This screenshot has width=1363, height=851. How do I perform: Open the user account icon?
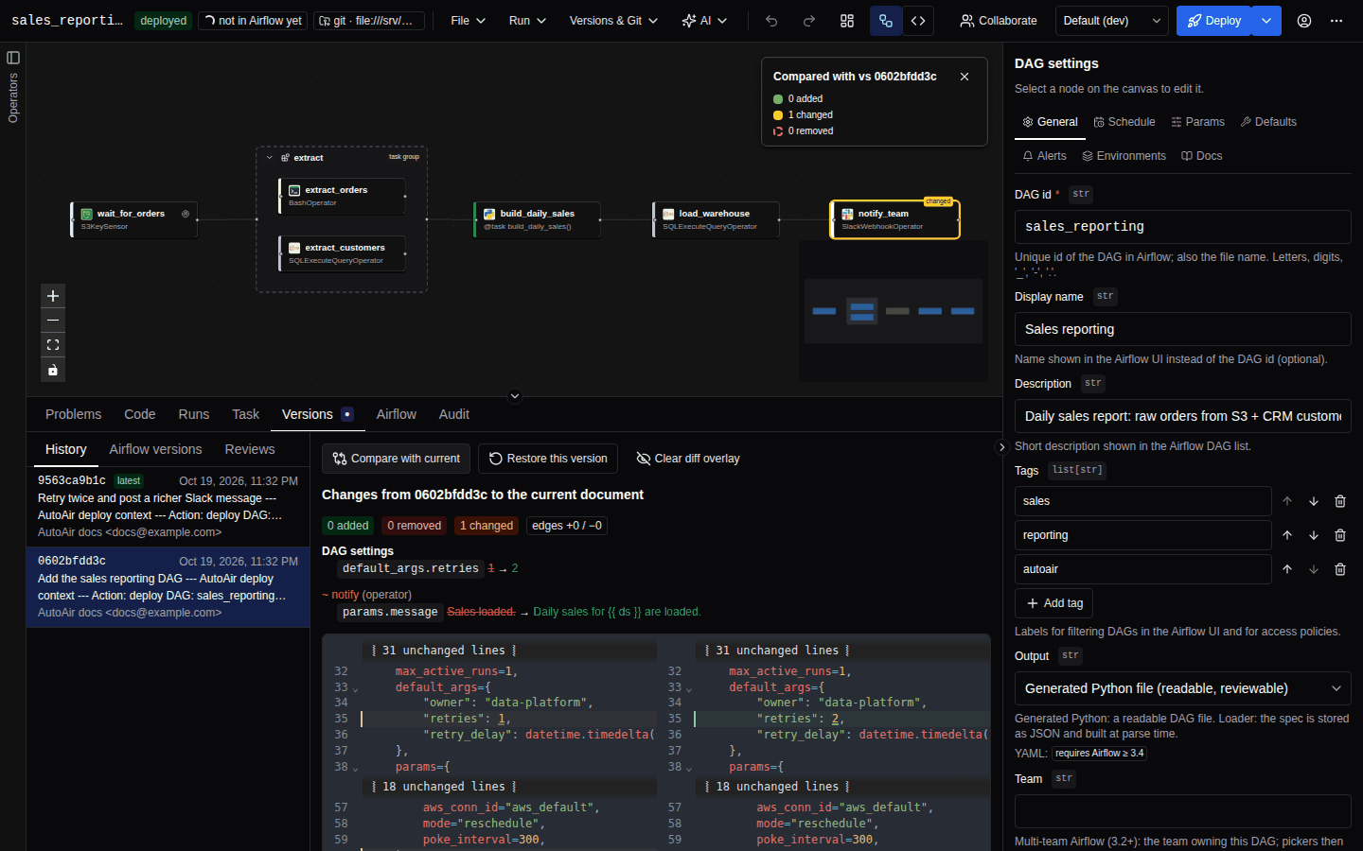(1304, 21)
